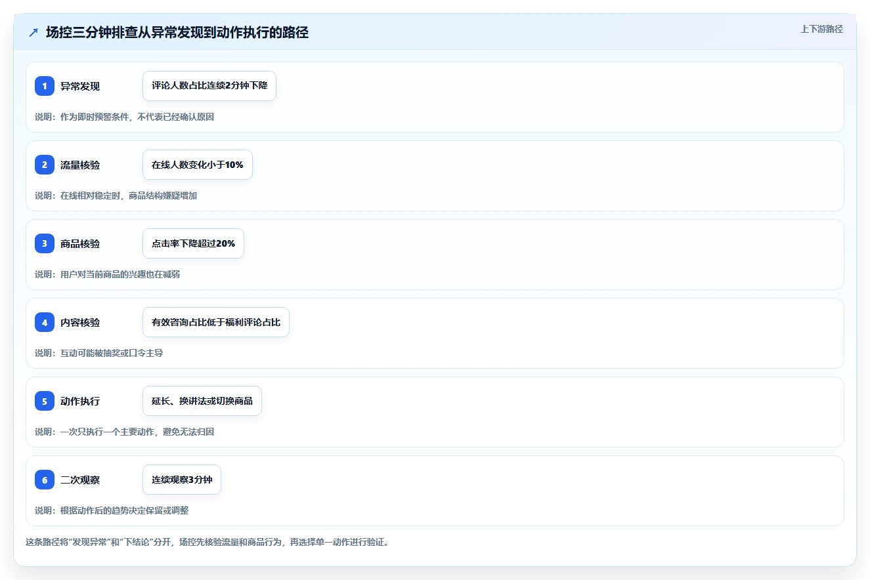
Task: Click the note 作为即时预警条件,不代表已经确认原因
Action: pos(137,117)
